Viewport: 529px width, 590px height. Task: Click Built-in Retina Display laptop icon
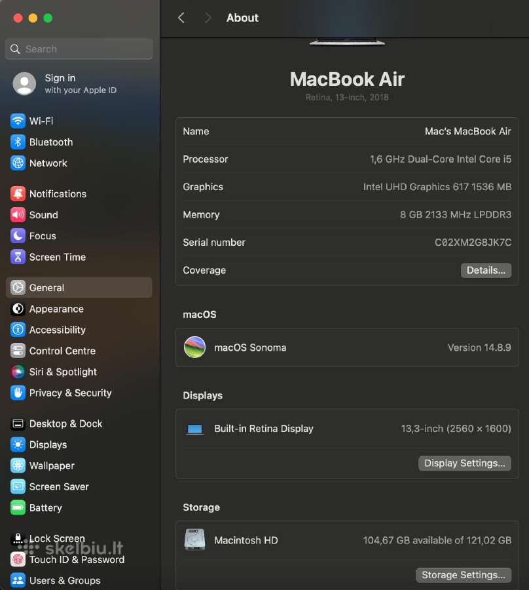(194, 429)
